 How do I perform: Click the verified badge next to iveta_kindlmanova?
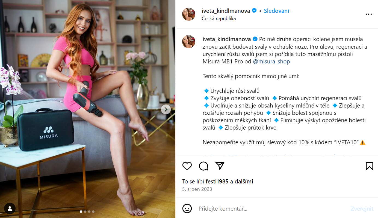tap(254, 11)
